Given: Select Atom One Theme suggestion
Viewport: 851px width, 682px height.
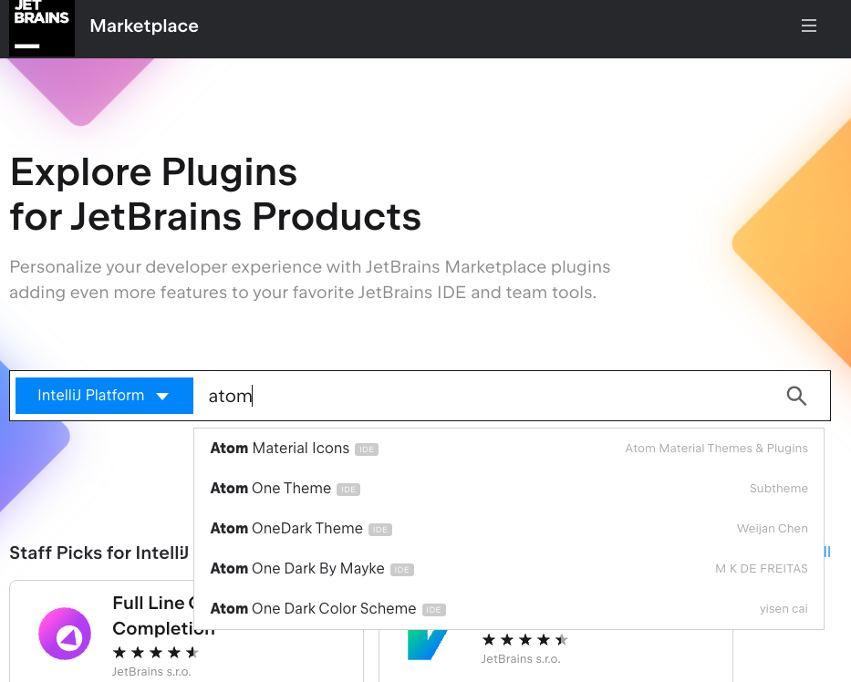Looking at the screenshot, I should (x=509, y=489).
